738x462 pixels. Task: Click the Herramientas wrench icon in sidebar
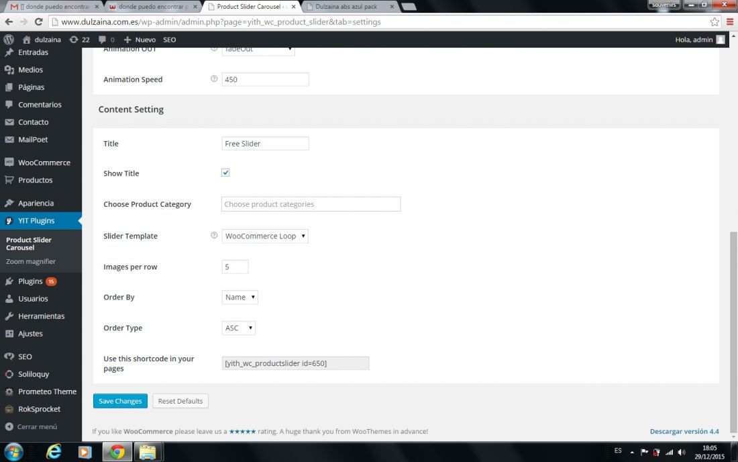point(9,316)
